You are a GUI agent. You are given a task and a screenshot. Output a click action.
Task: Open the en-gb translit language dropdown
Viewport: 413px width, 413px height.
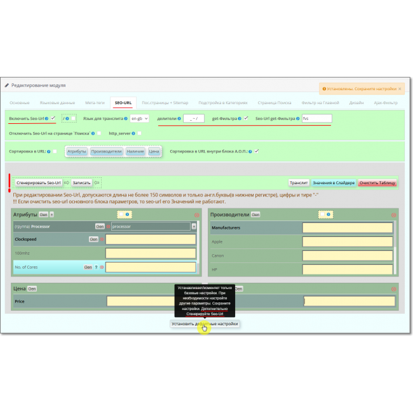tap(140, 119)
